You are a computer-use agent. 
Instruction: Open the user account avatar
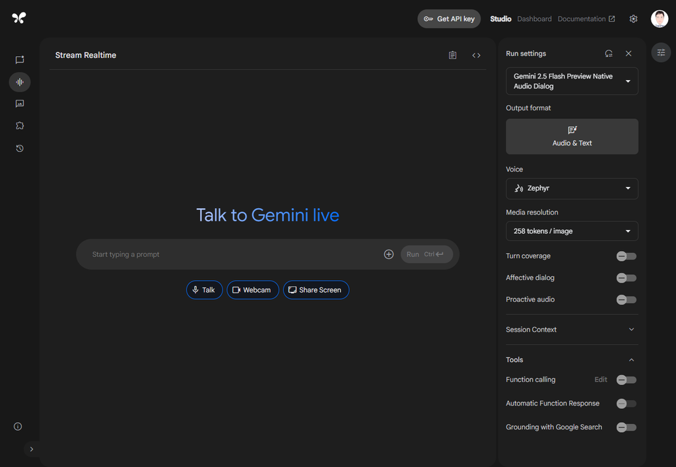click(x=659, y=19)
